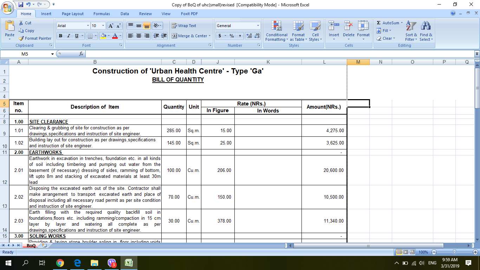Open the font size dropdown

(103, 26)
